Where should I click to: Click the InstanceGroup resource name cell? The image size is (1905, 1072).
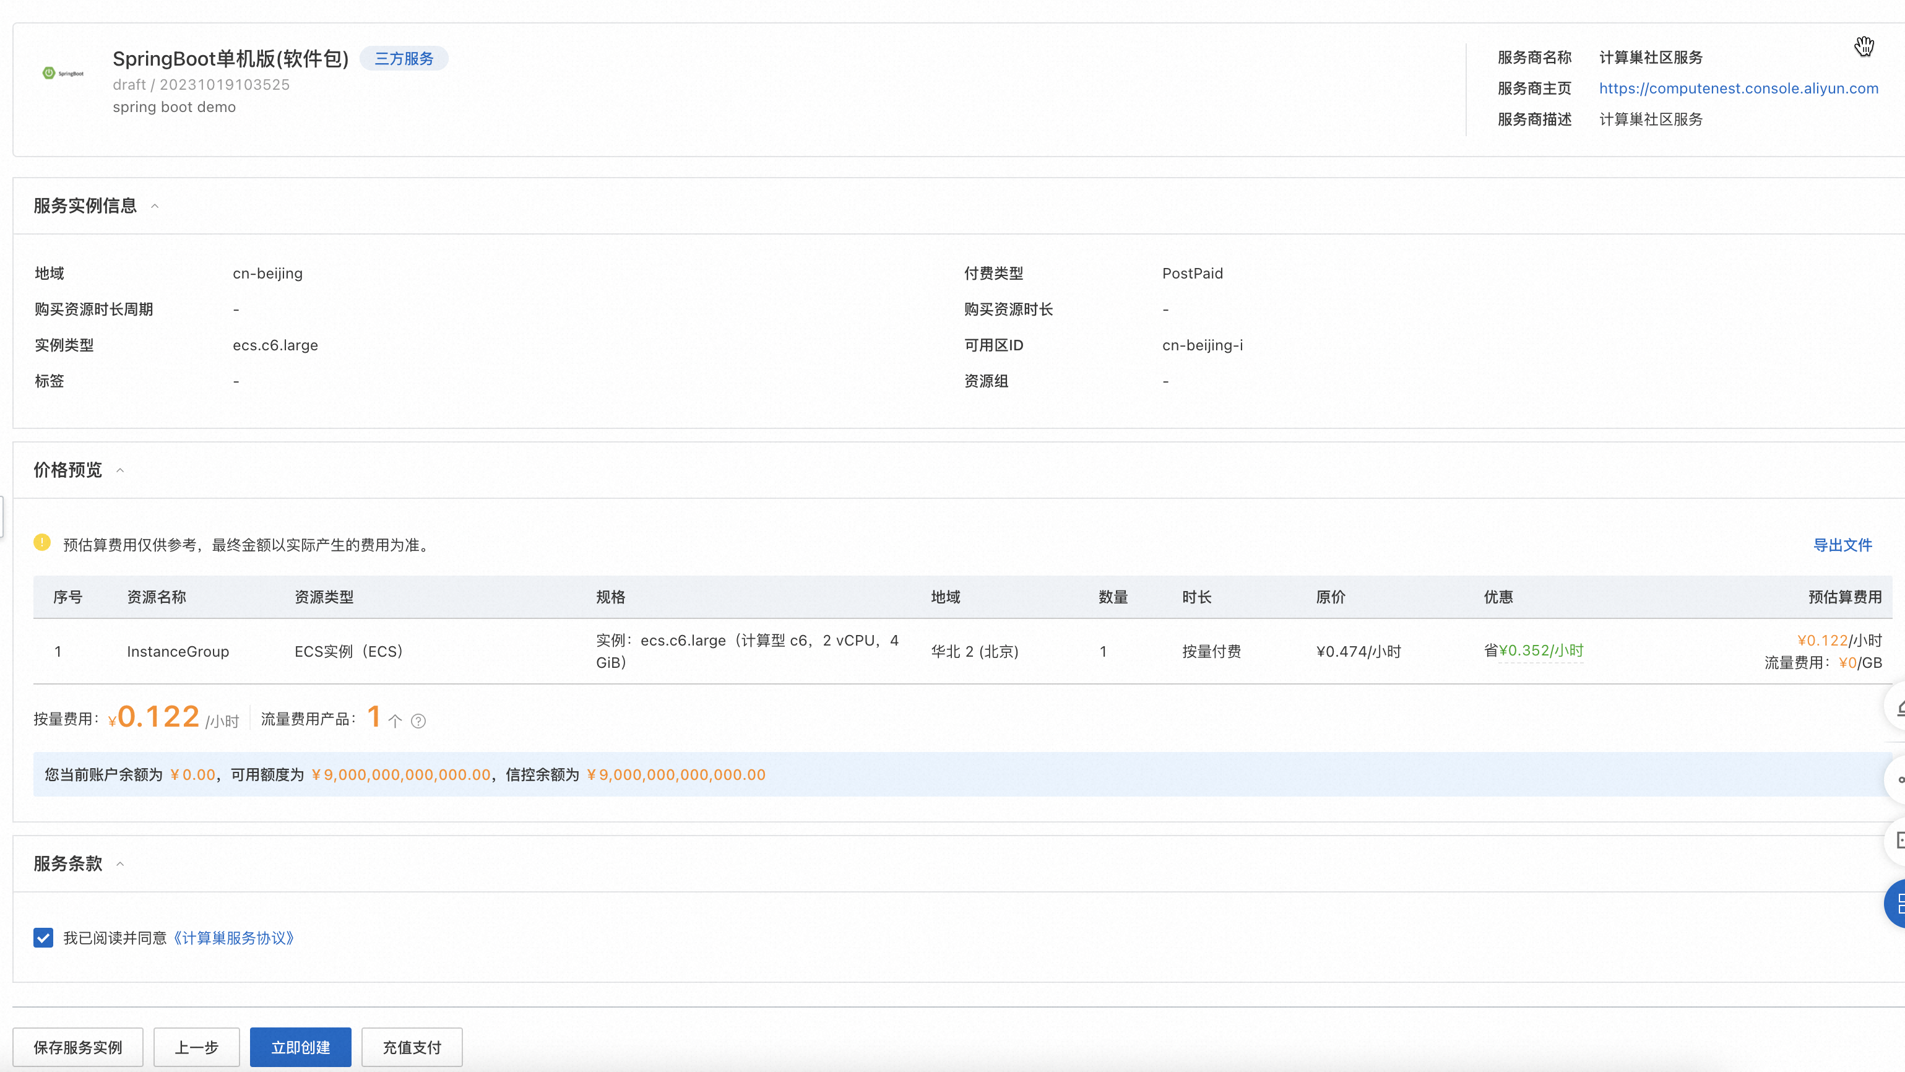pyautogui.click(x=178, y=652)
